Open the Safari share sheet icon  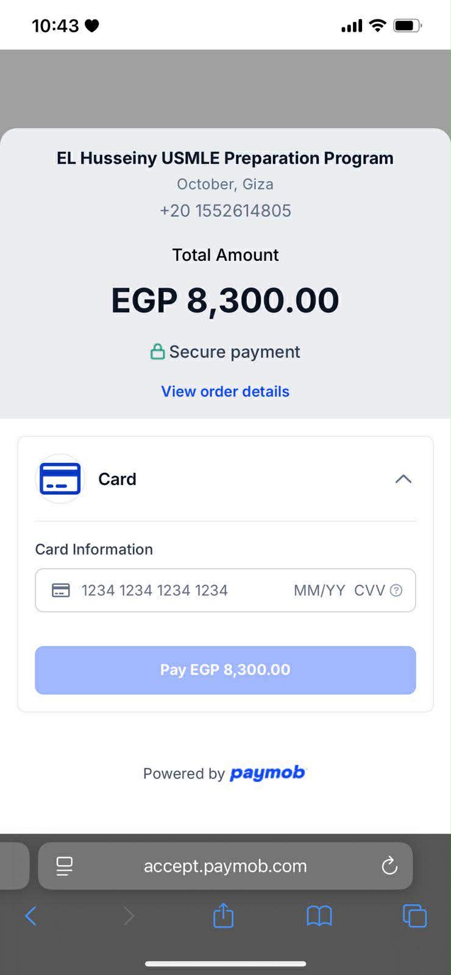point(223,915)
